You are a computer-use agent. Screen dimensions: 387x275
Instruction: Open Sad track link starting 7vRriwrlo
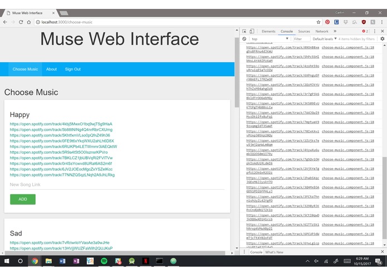(x=60, y=243)
